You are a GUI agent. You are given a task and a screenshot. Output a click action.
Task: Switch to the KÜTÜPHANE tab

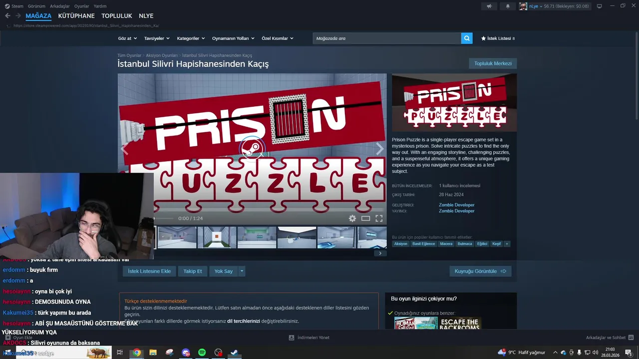(76, 16)
